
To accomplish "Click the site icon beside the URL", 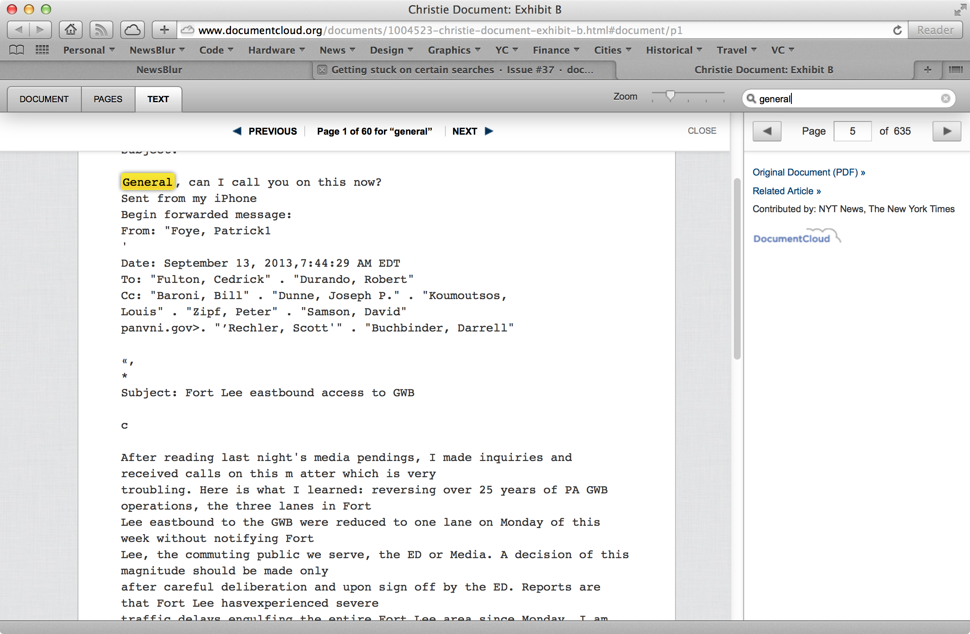I will (x=188, y=30).
